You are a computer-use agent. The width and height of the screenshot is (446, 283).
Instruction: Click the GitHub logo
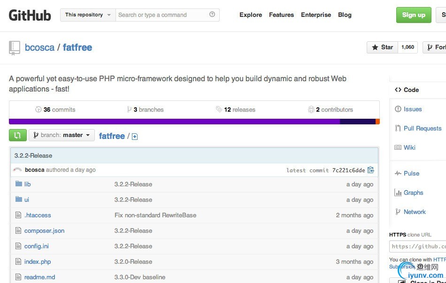(x=30, y=15)
